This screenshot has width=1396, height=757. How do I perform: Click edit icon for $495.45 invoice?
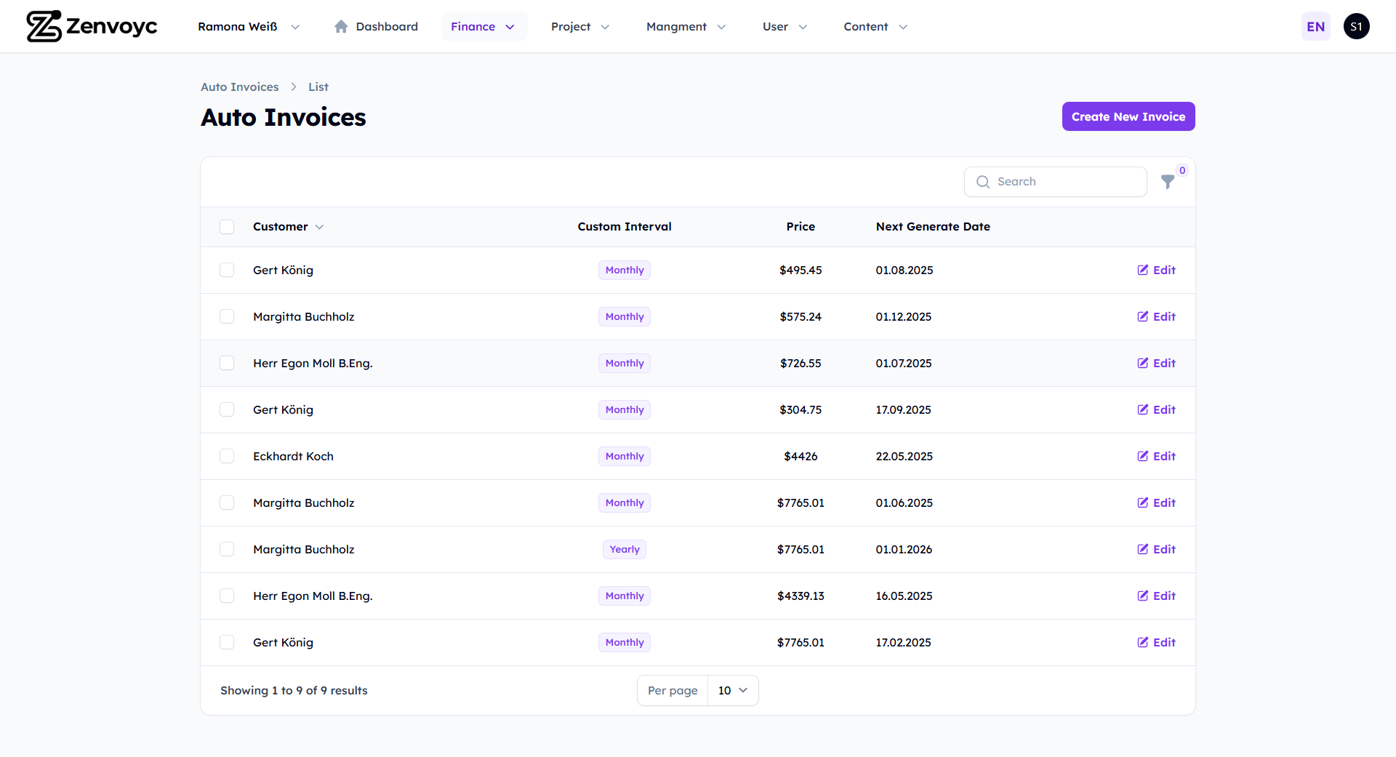tap(1143, 270)
